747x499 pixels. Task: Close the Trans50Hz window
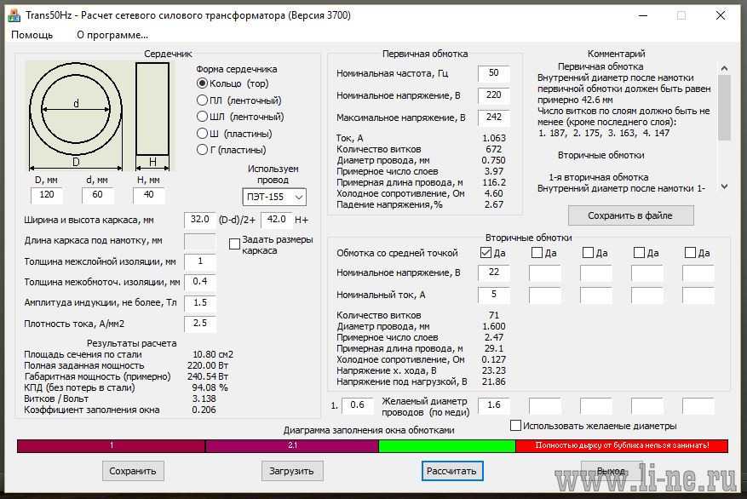click(x=721, y=15)
